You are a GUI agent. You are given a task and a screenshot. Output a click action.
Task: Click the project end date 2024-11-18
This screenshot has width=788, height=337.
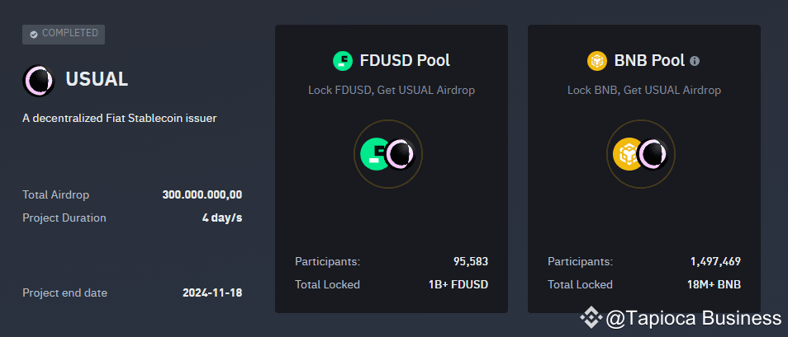click(x=212, y=293)
